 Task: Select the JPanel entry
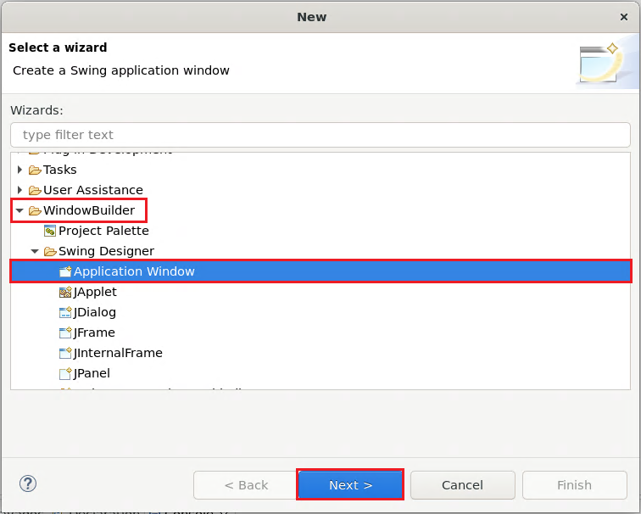point(92,373)
